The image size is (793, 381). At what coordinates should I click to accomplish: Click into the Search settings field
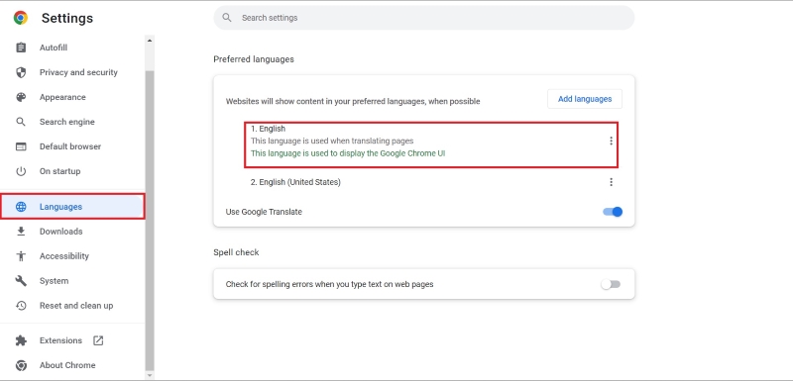424,18
